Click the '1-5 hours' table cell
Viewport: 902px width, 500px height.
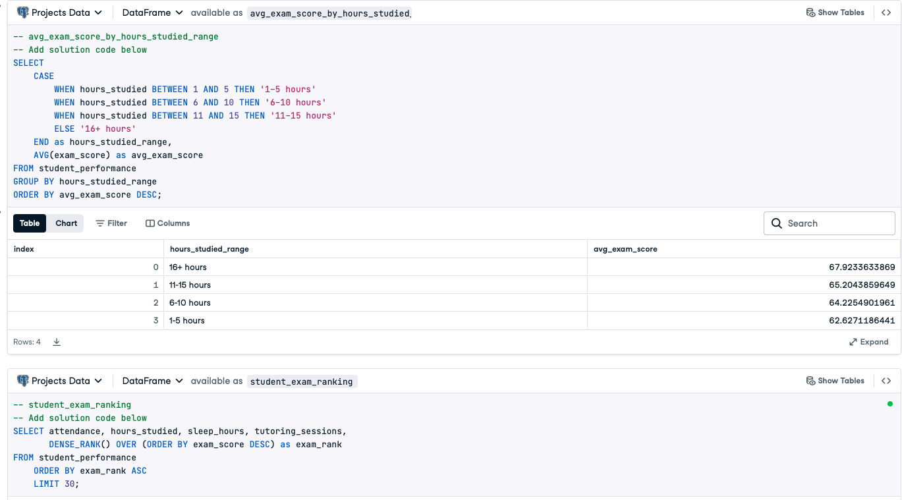coord(376,320)
